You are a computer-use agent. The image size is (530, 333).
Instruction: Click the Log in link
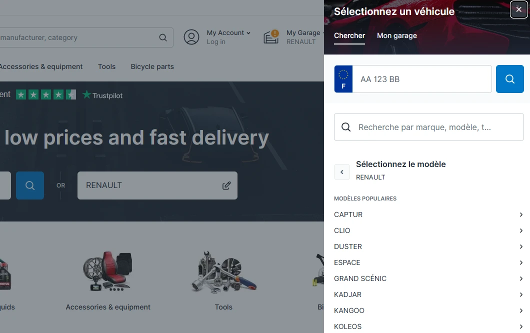216,42
